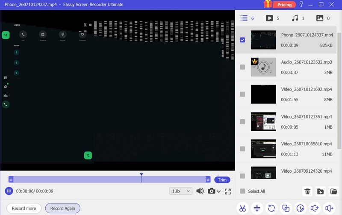Show video recordings tab

(269, 18)
